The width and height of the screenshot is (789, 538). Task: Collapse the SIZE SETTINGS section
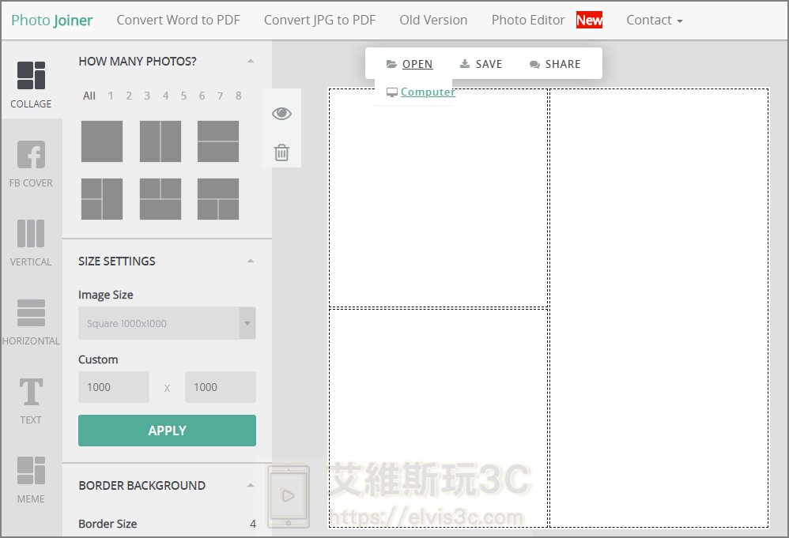point(251,261)
